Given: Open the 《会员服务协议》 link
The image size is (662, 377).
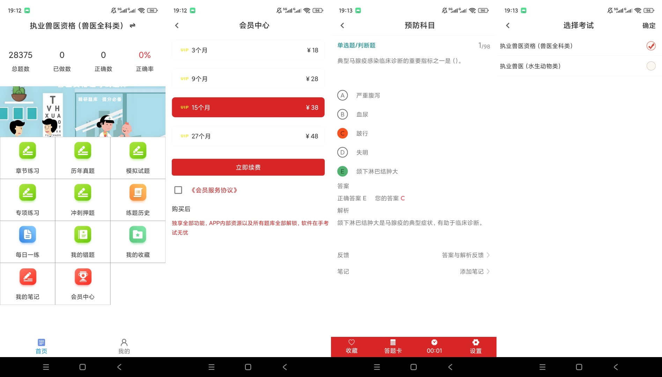Looking at the screenshot, I should coord(214,190).
